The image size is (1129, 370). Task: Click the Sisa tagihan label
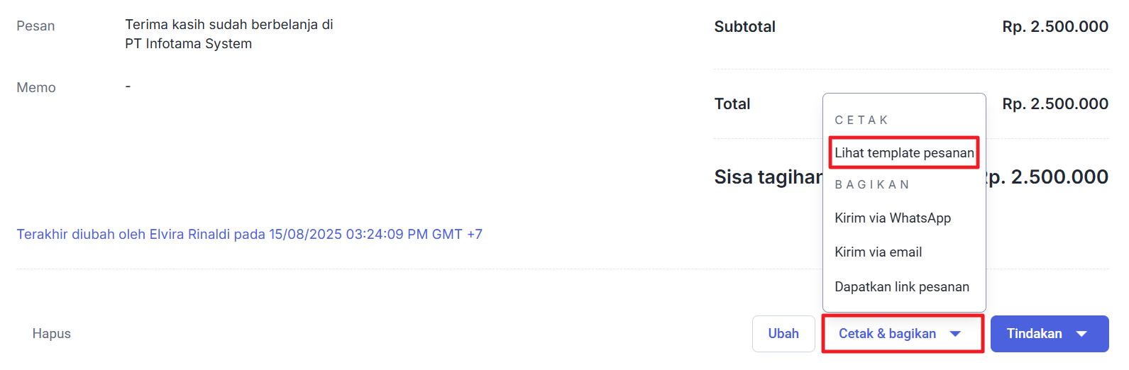tap(768, 177)
